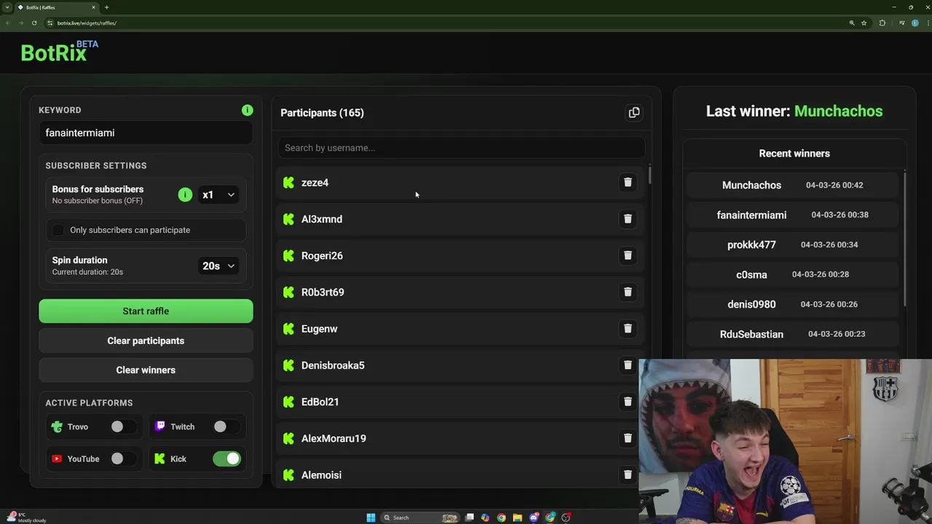The height and width of the screenshot is (524, 932).
Task: Focus the Search by username field
Action: pyautogui.click(x=462, y=148)
